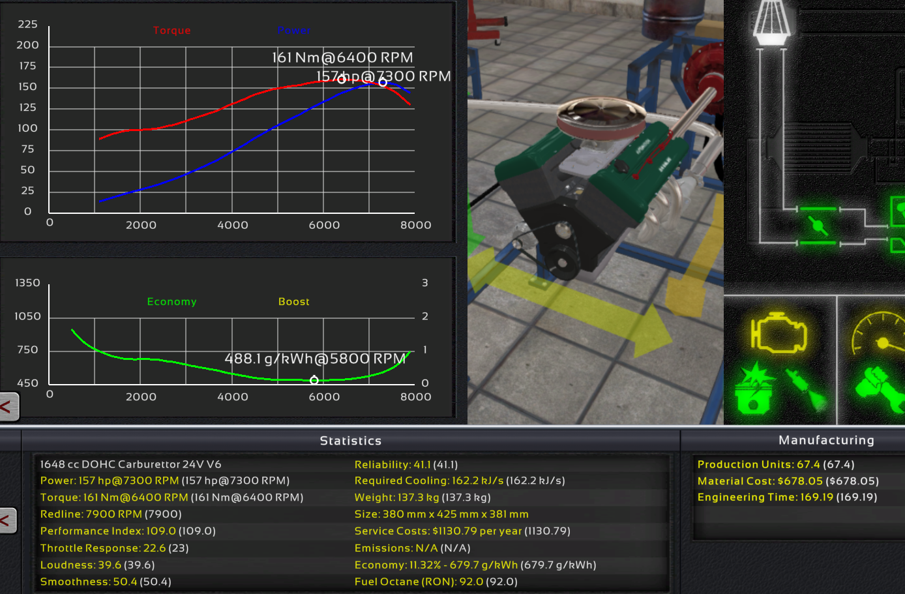Click the Reliability stat line
This screenshot has height=594, width=905.
pos(406,464)
